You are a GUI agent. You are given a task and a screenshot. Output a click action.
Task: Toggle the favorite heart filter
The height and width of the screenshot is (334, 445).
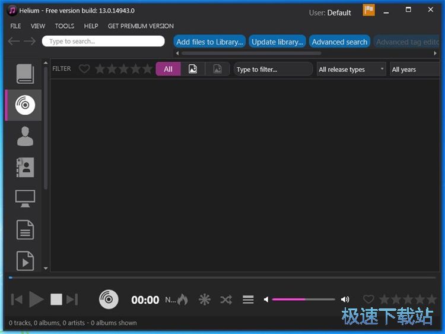pyautogui.click(x=84, y=69)
